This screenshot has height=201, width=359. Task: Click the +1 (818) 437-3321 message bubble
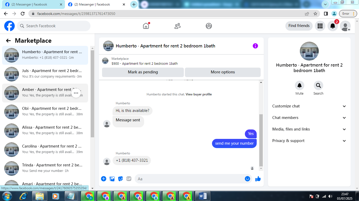132,160
